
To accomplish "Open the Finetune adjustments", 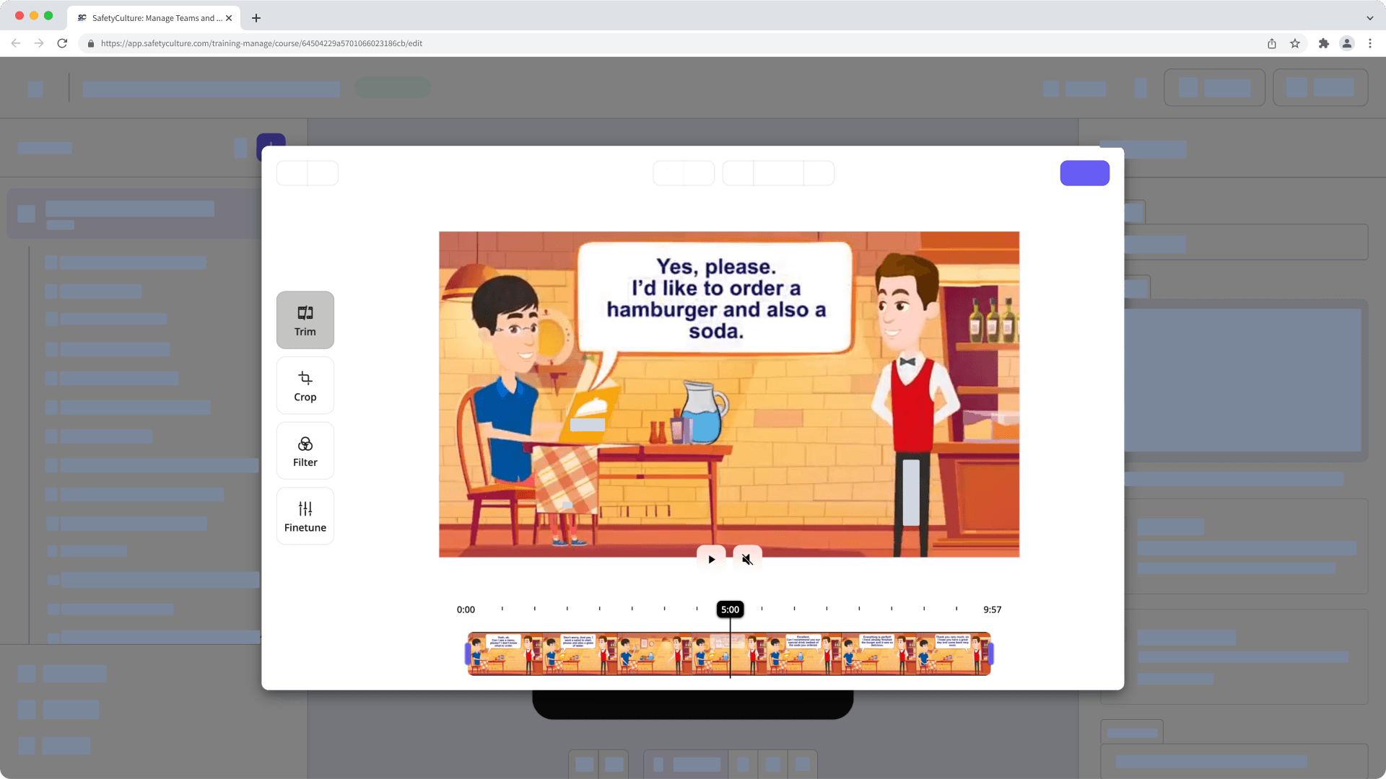I will click(305, 515).
